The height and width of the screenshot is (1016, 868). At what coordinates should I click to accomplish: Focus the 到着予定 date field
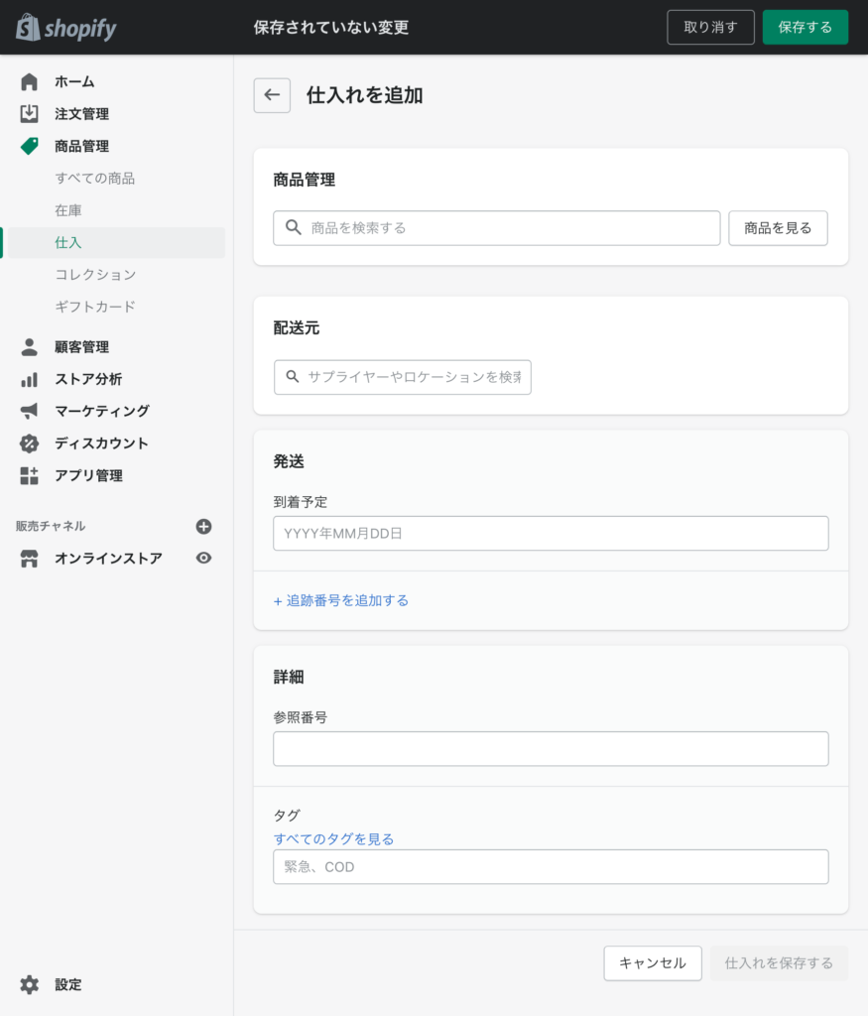551,533
